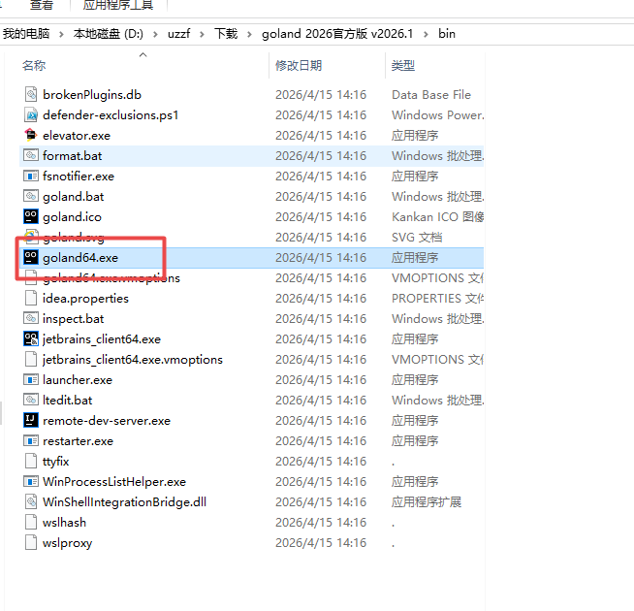
Task: Expand the chevron before bin breadcrumb
Action: pyautogui.click(x=426, y=34)
